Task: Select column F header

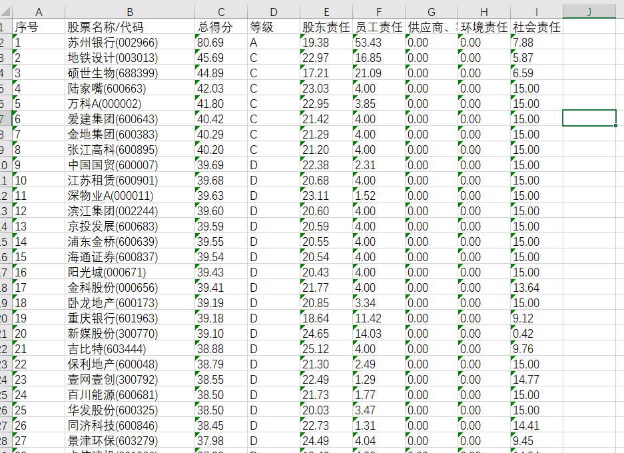Action: pyautogui.click(x=378, y=12)
